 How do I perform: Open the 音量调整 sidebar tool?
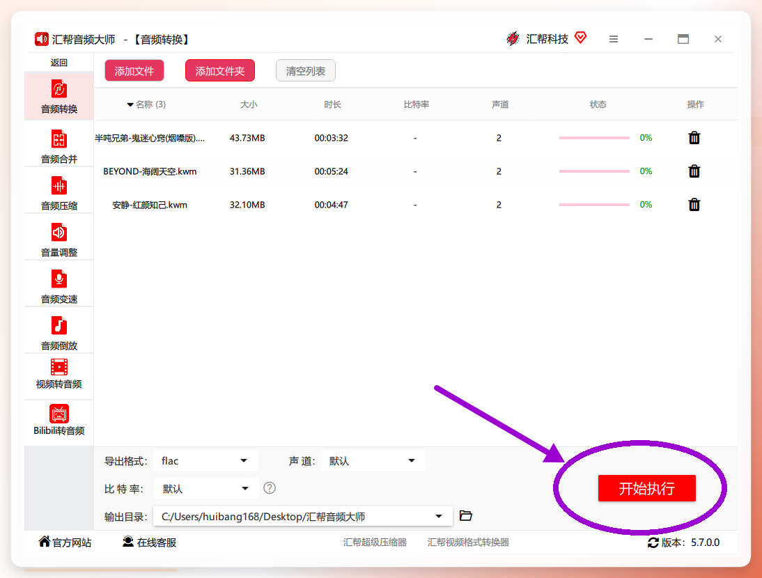click(59, 239)
